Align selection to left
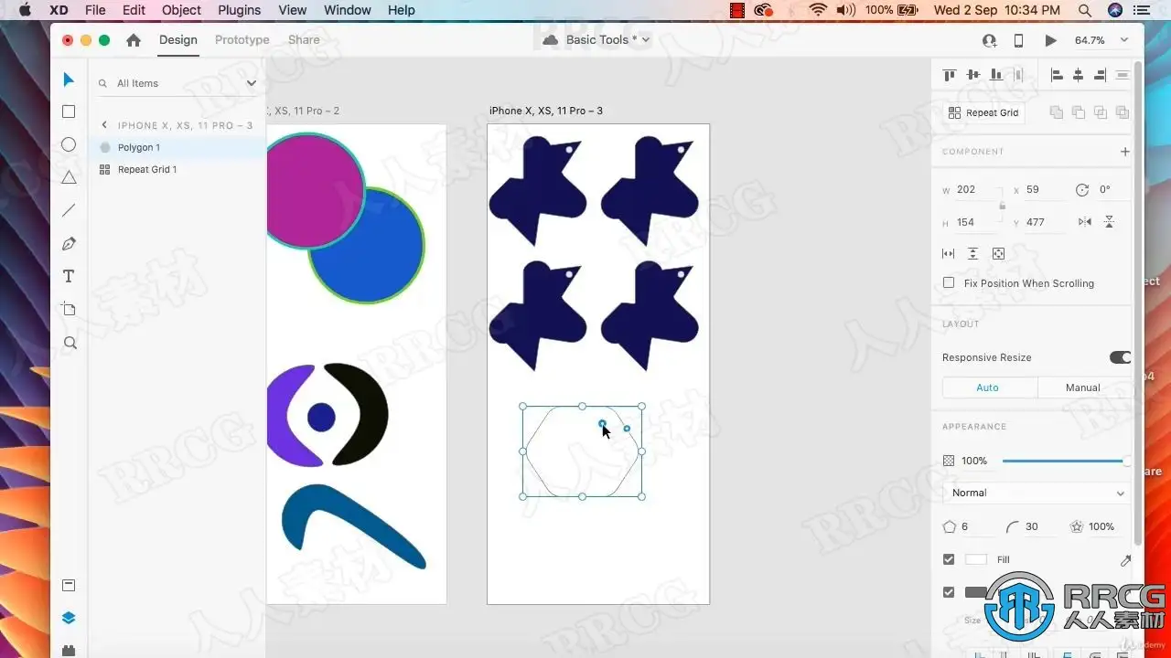Viewport: 1171px width, 658px height. 1057,75
